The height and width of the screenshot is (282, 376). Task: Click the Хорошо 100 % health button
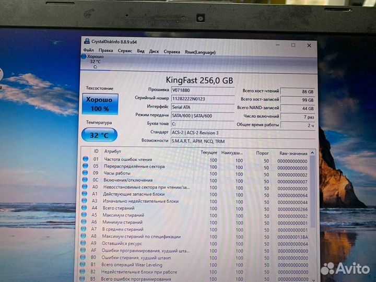pos(100,104)
